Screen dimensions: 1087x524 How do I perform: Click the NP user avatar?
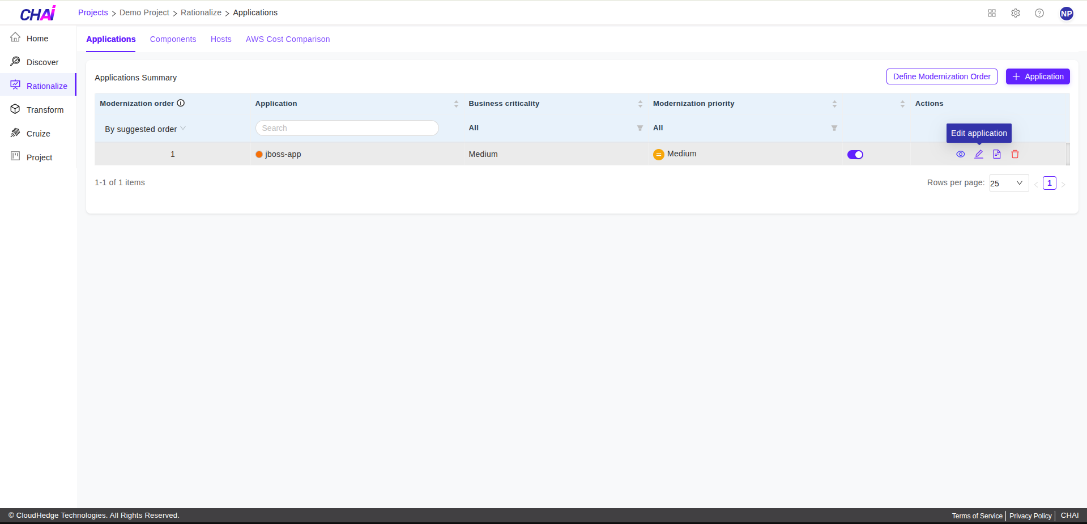1066,14
